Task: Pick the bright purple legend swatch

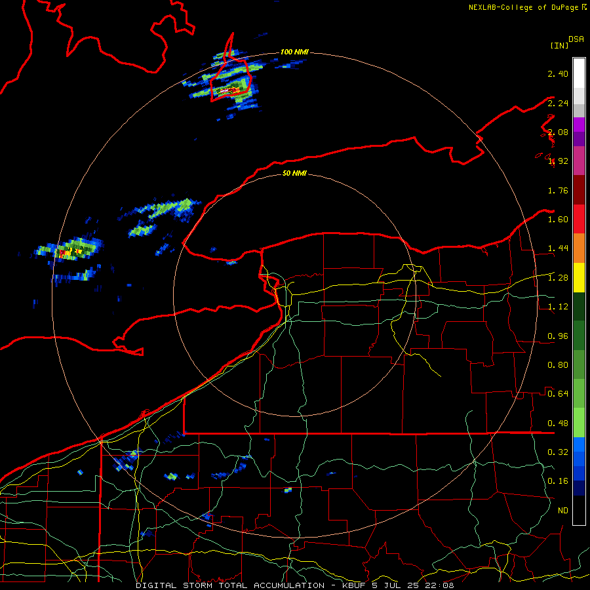Action: pyautogui.click(x=579, y=125)
